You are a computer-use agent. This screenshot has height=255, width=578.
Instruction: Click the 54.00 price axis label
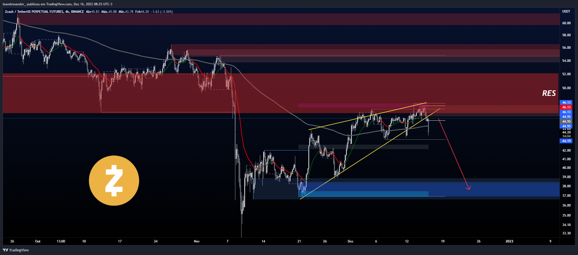[566, 61]
